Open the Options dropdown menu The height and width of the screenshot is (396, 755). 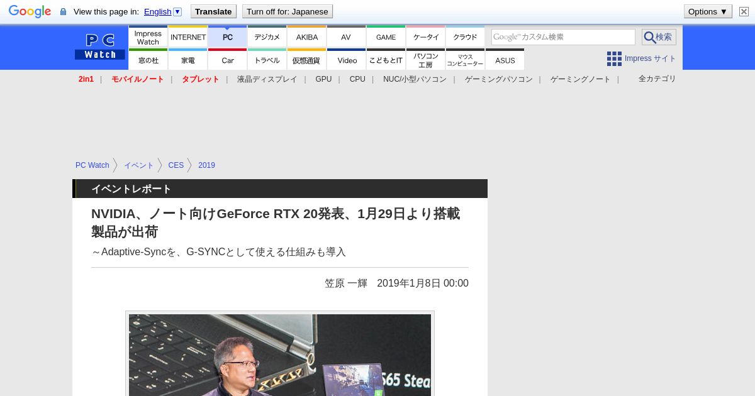pos(708,11)
